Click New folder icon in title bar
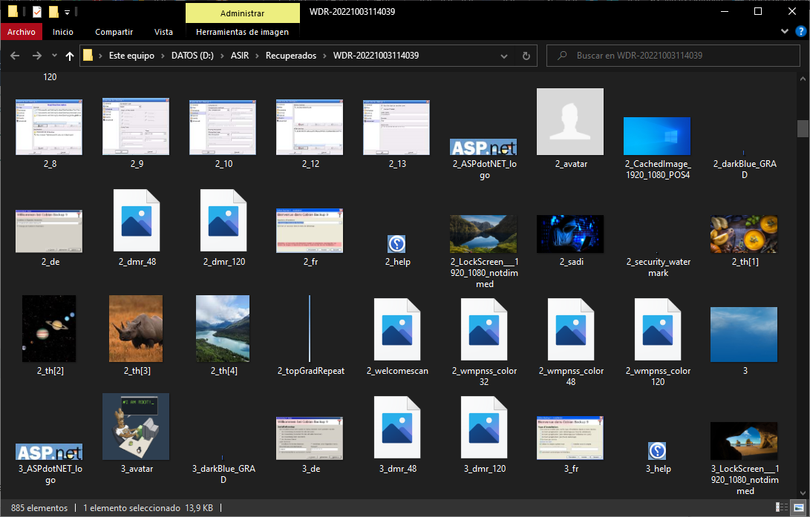810x517 pixels. tap(53, 12)
